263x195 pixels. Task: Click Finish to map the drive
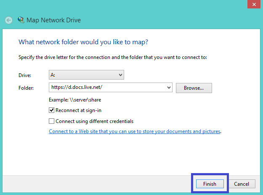pyautogui.click(x=210, y=184)
